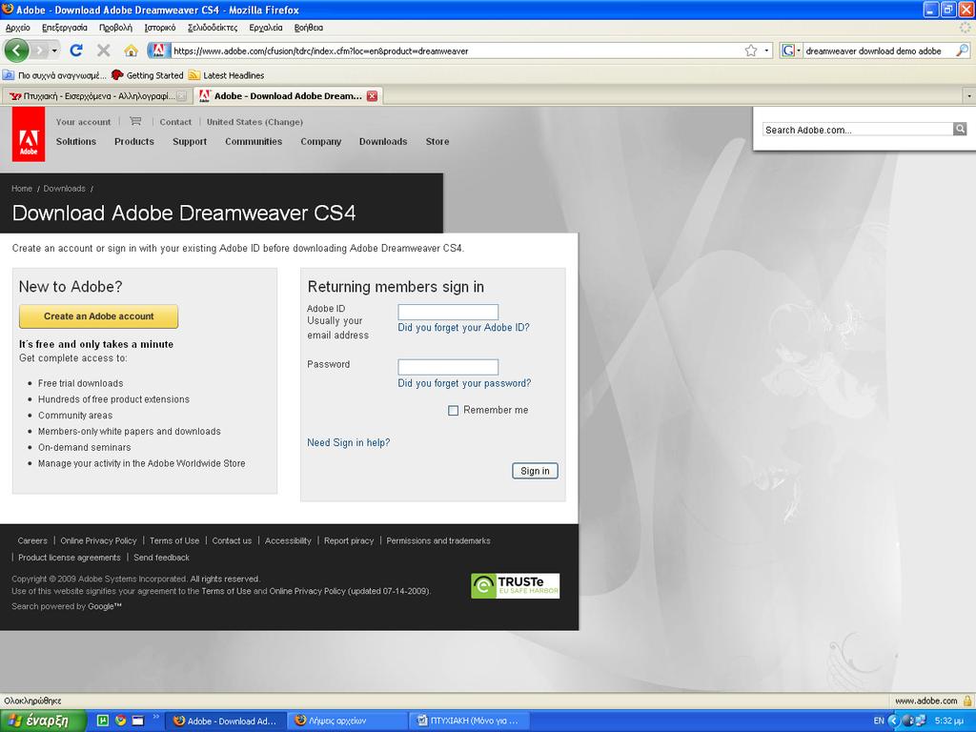The image size is (976, 732).
Task: Click the greyed Forward arrow button
Action: tap(39, 51)
